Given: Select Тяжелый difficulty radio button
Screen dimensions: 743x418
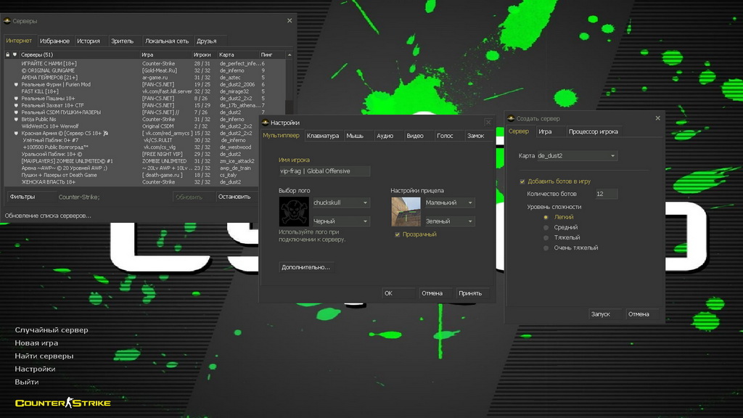Looking at the screenshot, I should (x=546, y=238).
